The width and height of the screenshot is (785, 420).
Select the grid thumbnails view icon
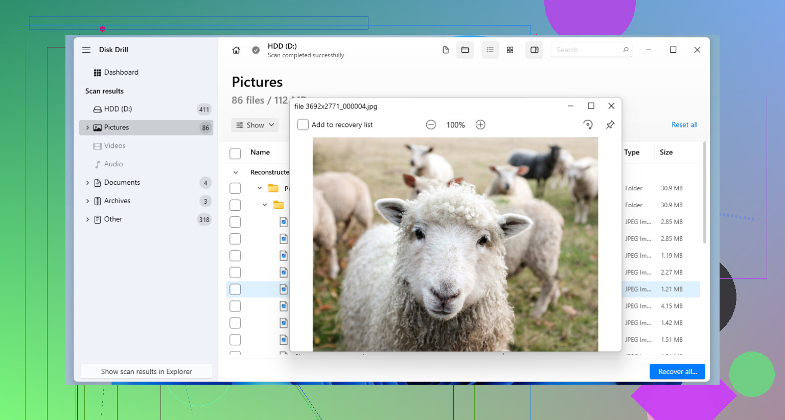tap(510, 50)
